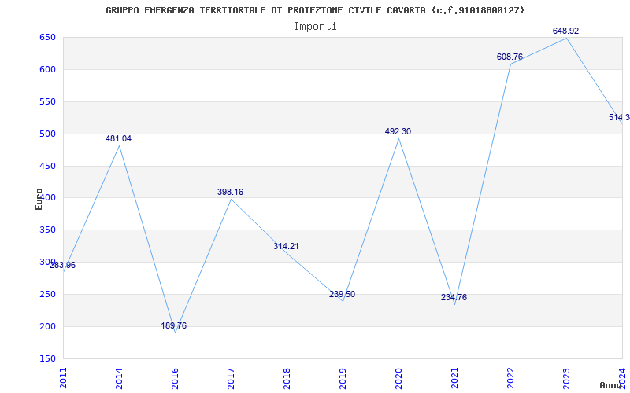Click the 2018 year tick label
630x393 pixels.
pos(287,378)
